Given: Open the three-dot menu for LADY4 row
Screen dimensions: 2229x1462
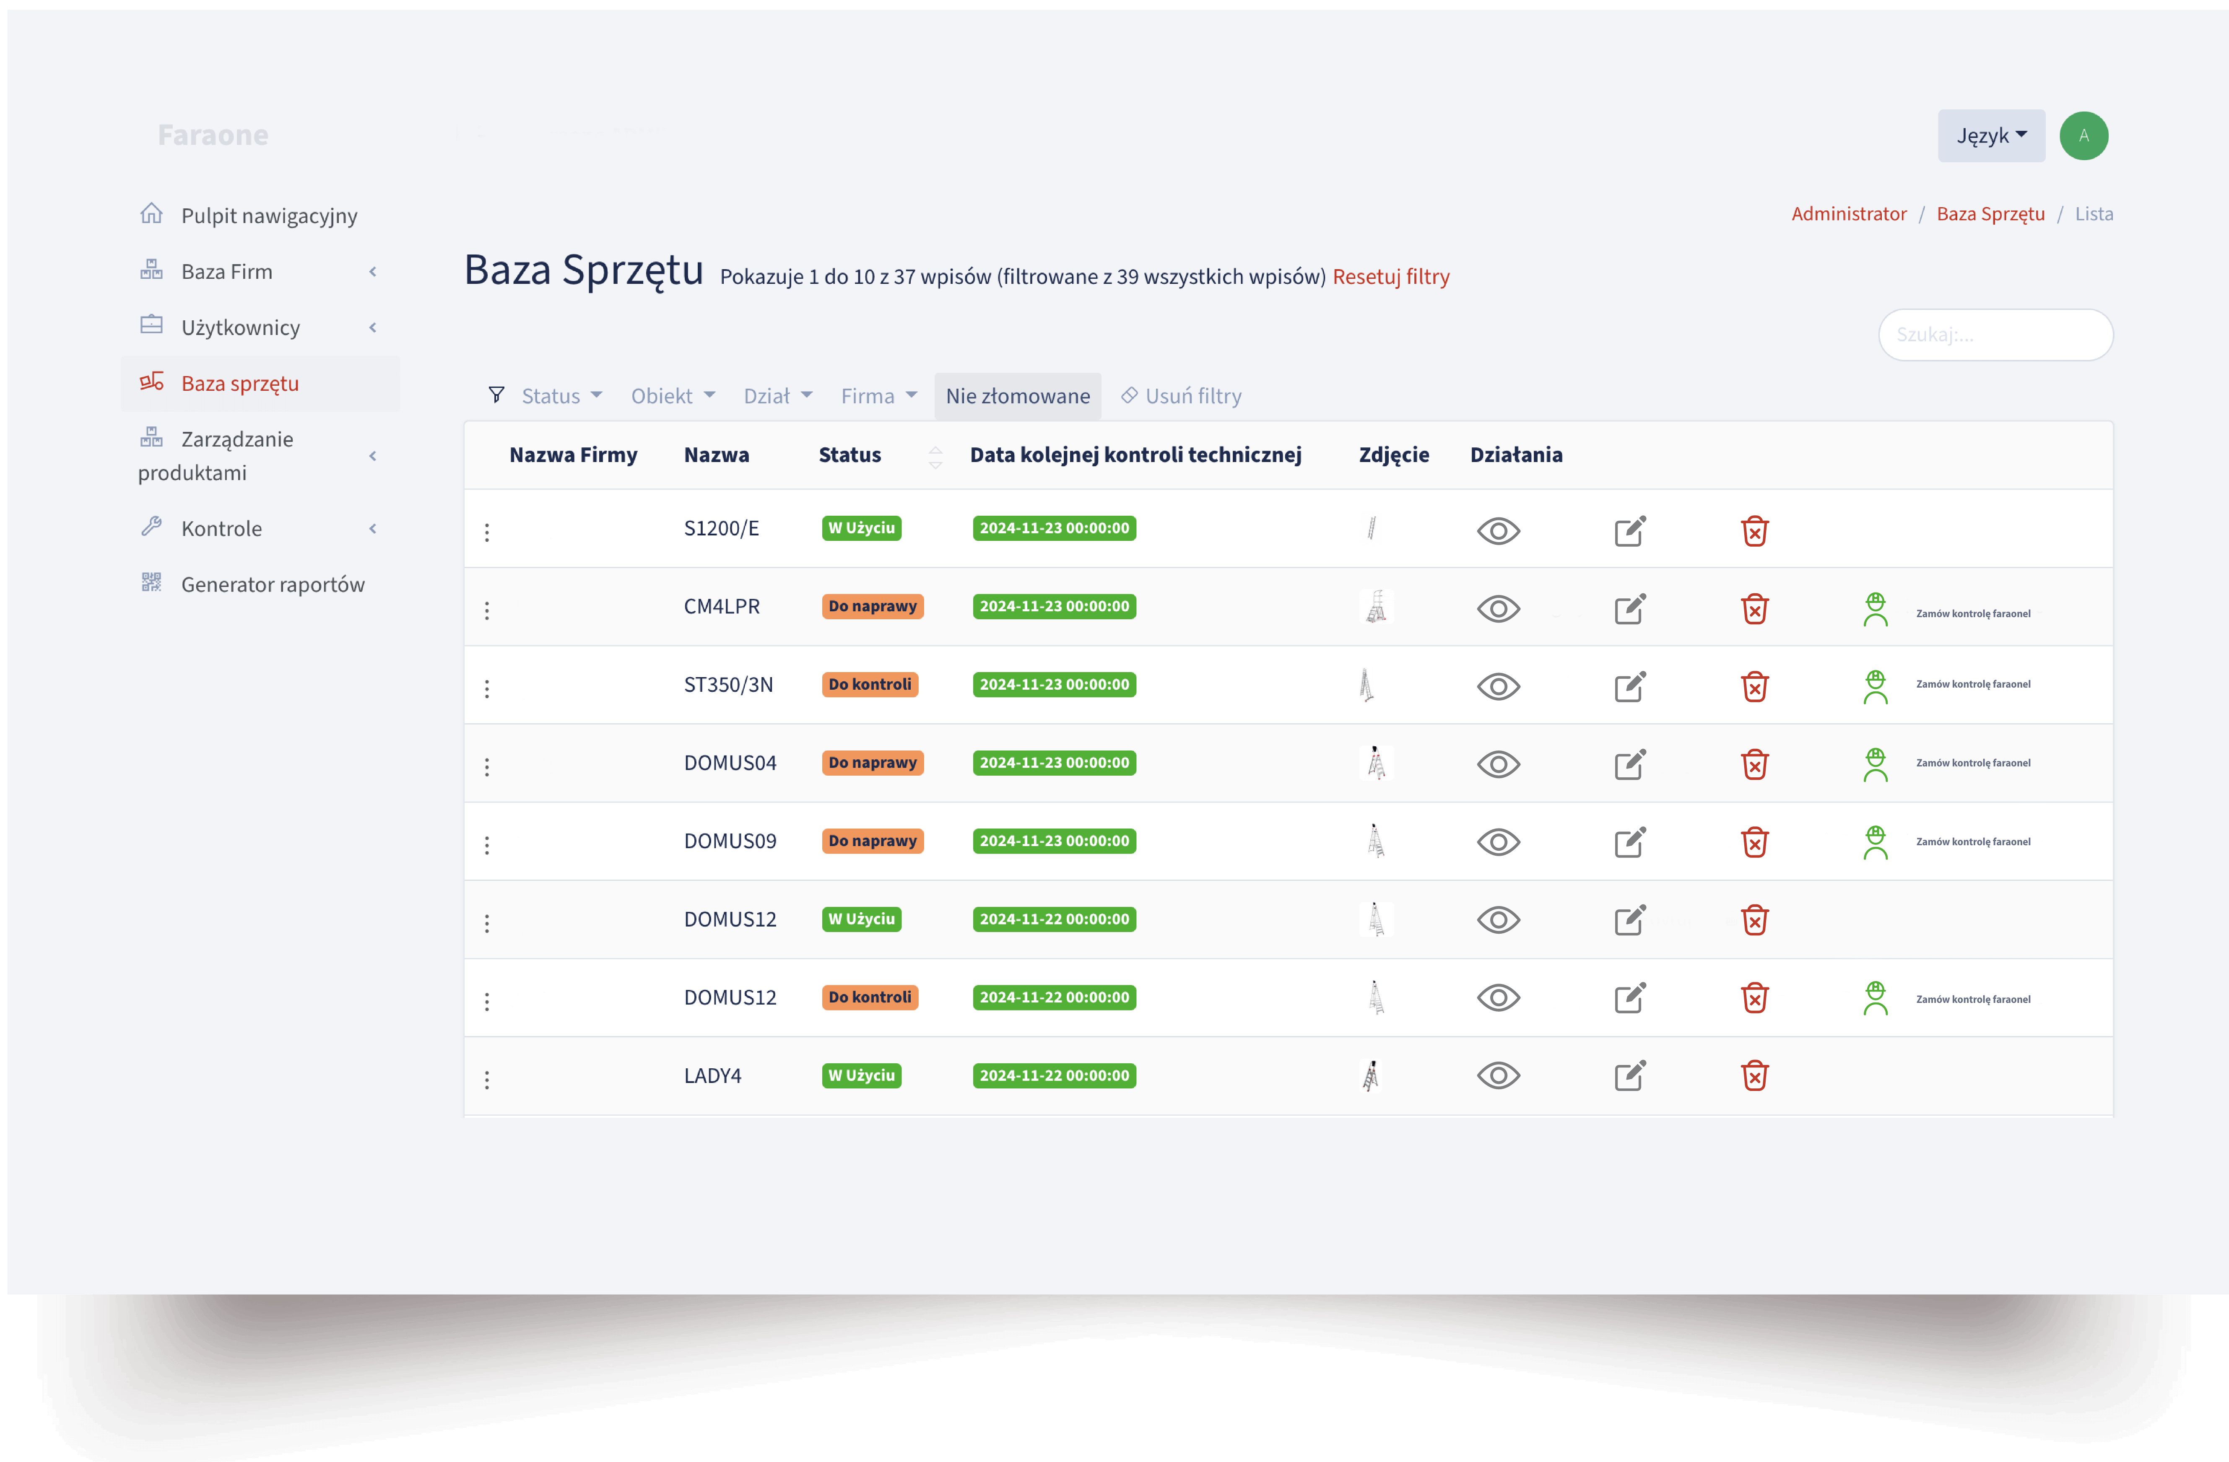Looking at the screenshot, I should tap(487, 1080).
